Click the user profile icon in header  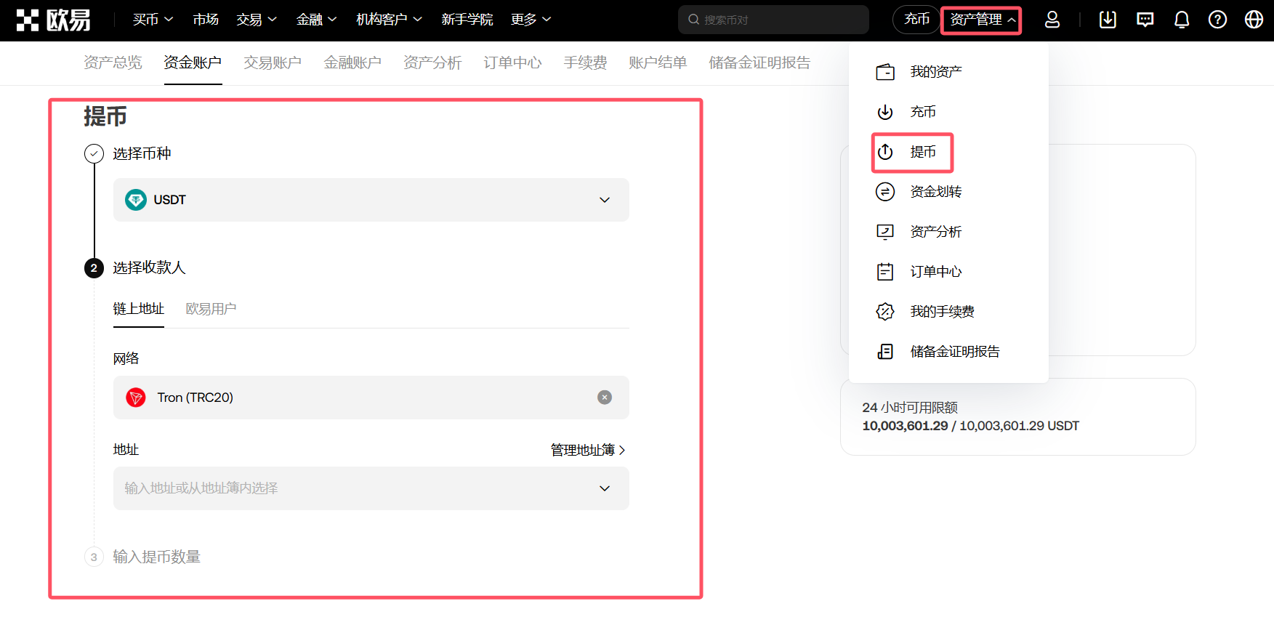(x=1052, y=20)
